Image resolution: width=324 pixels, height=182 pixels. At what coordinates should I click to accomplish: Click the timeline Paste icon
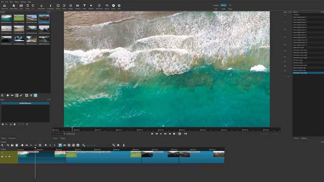pos(17,145)
